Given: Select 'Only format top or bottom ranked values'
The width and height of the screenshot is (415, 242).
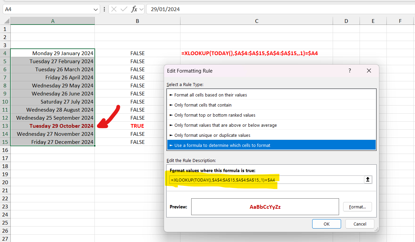Looking at the screenshot, I should [272, 115].
